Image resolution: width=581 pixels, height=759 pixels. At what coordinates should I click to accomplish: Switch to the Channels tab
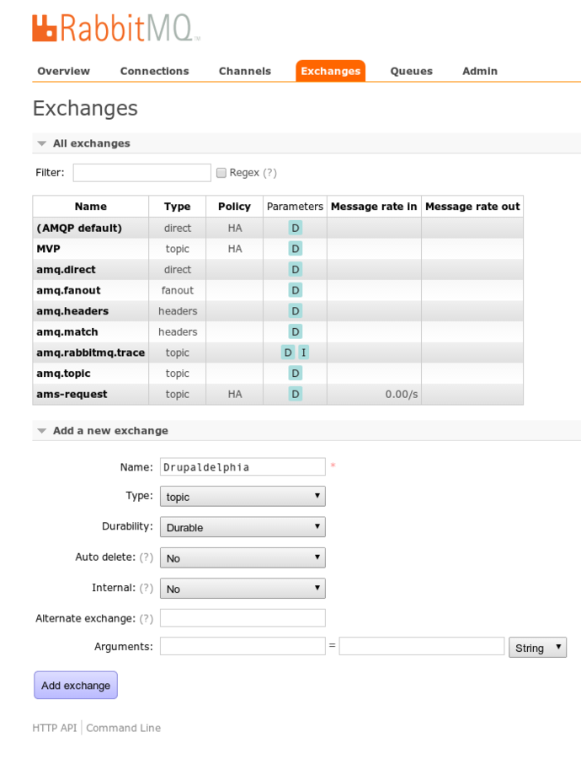coord(245,71)
